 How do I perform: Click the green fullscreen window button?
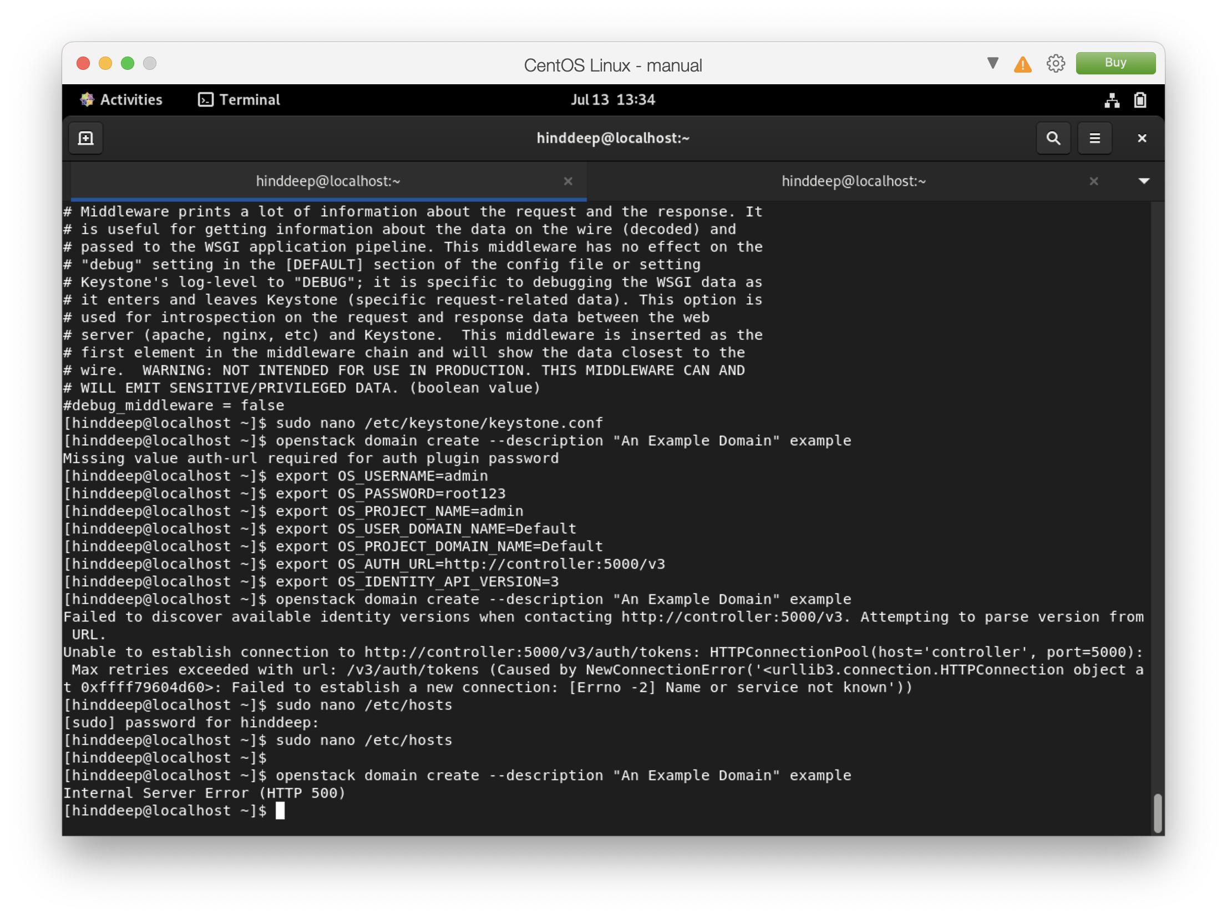[128, 63]
